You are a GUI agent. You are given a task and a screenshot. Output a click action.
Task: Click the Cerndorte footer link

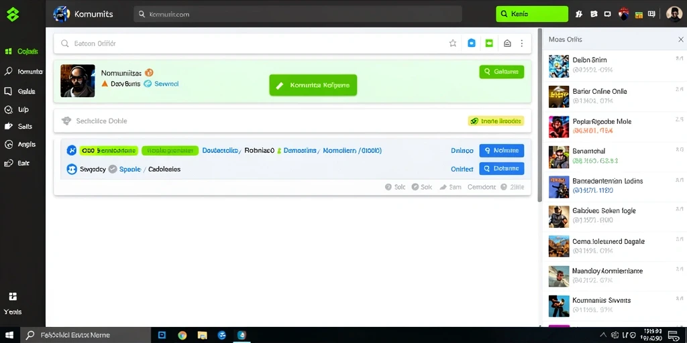point(482,187)
